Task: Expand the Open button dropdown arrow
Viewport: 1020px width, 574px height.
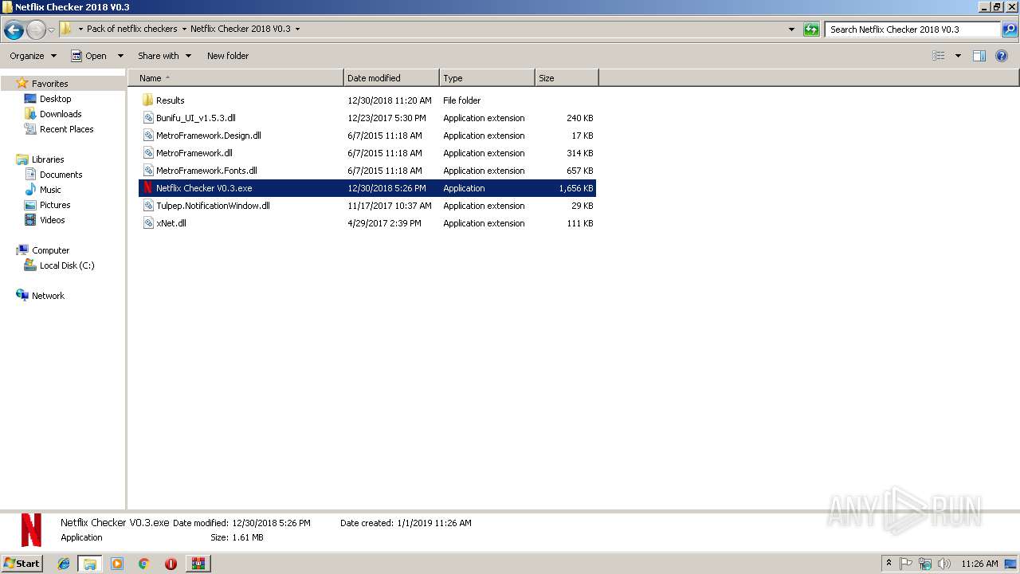Action: tap(120, 56)
